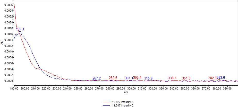
Task: Select the 351.3 peak annotation
Action: coord(186,78)
